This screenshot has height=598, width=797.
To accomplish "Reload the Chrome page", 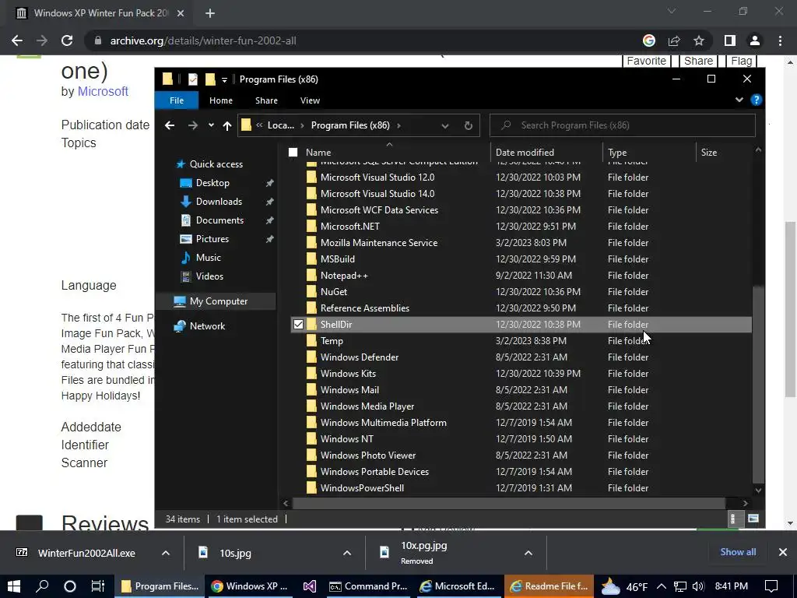I will click(67, 40).
